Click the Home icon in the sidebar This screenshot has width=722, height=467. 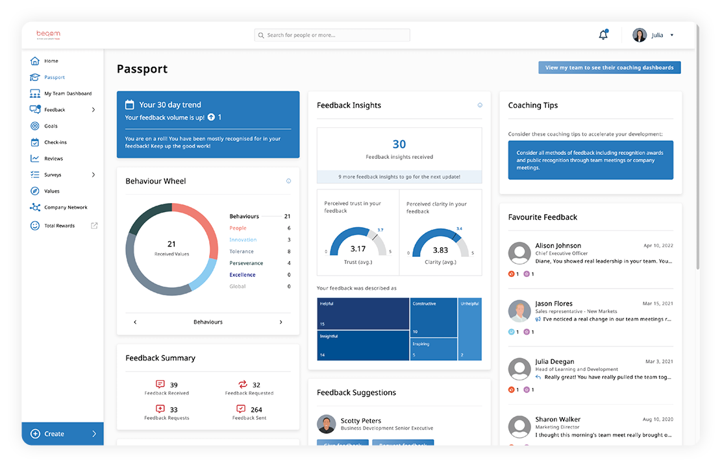coord(34,61)
